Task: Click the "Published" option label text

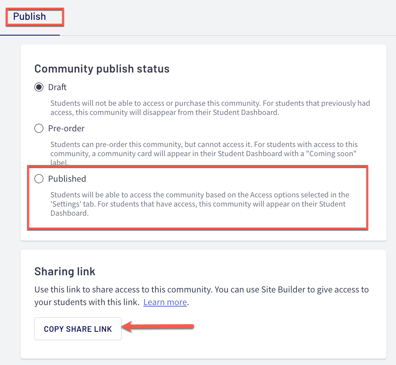Action: point(67,179)
